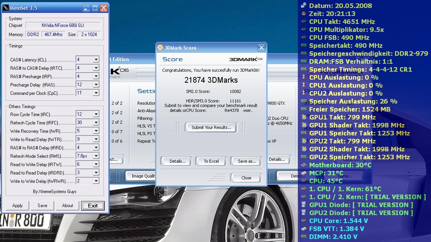Open Precharge Delay (tRAS) dropdown

(x=96, y=85)
